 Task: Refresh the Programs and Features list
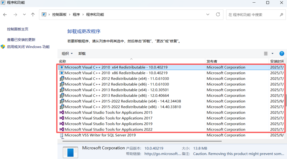click(x=218, y=15)
